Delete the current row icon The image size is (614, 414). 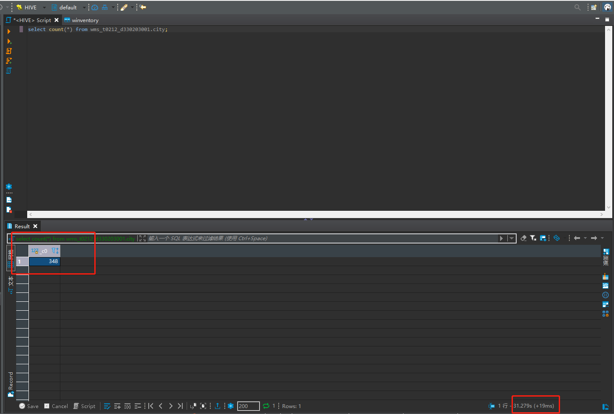coord(138,406)
